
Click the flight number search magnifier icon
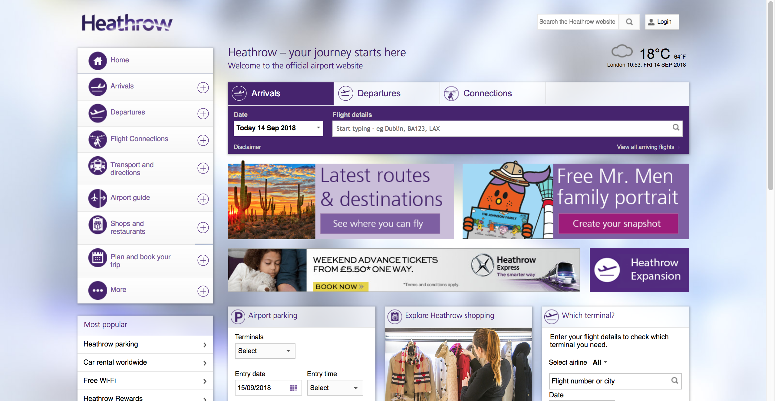tap(674, 380)
